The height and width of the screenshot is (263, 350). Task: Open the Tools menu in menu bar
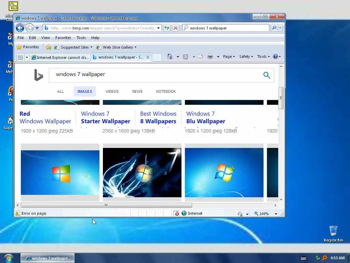point(81,38)
